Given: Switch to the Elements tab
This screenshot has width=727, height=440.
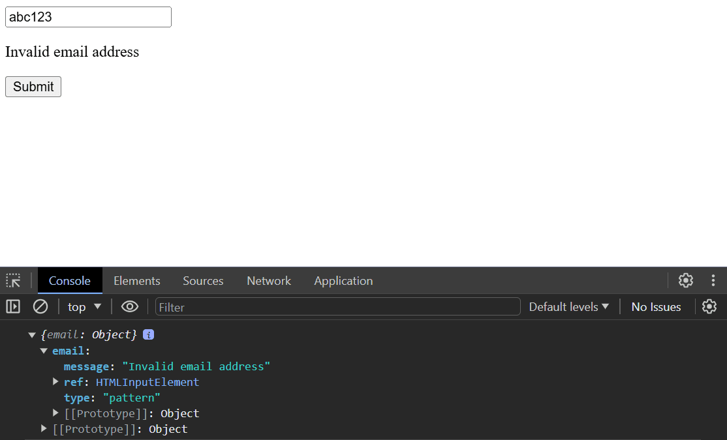Looking at the screenshot, I should pos(136,281).
